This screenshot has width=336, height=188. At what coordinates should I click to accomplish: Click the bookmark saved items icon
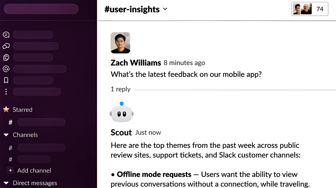6,80
